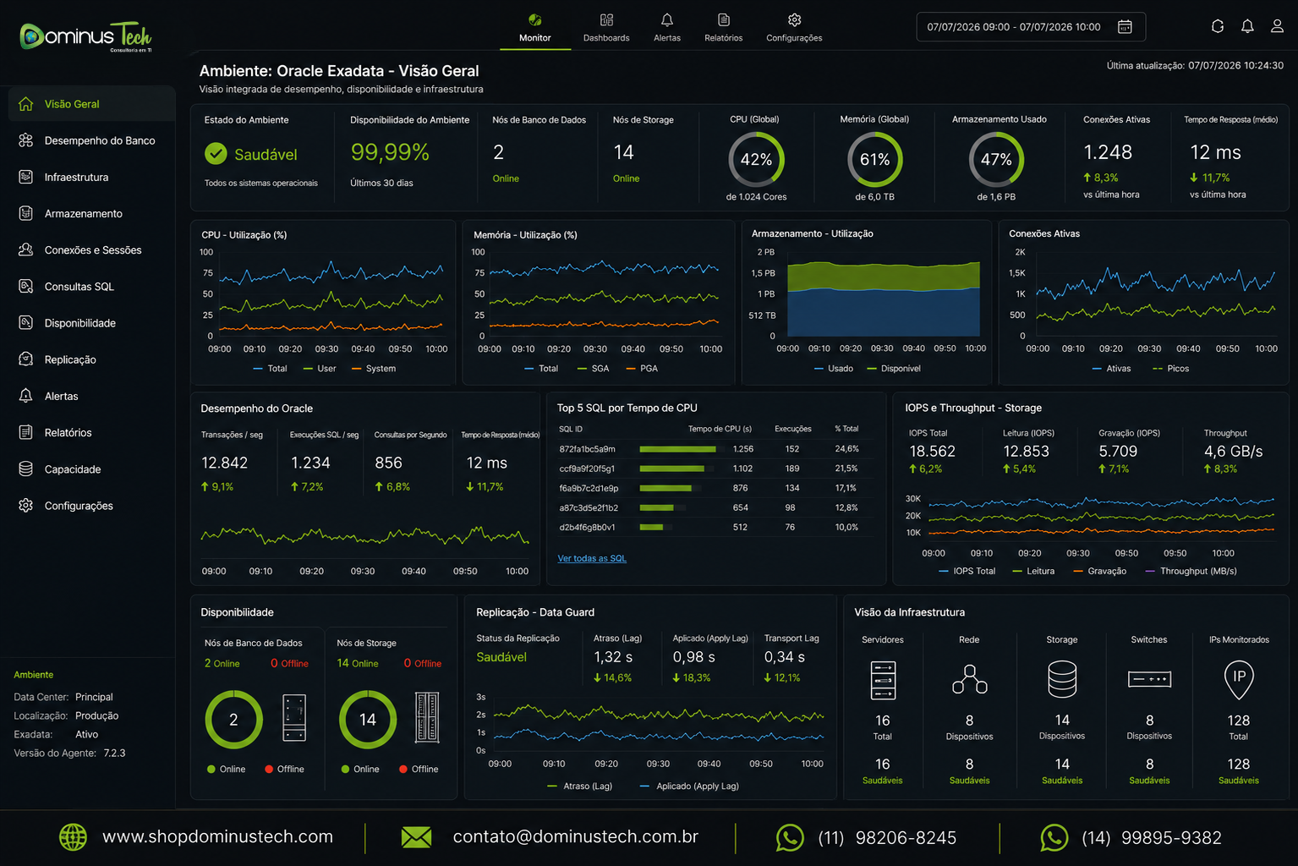Image resolution: width=1298 pixels, height=866 pixels.
Task: Click contato@dominustech.com.br email link
Action: pos(576,836)
